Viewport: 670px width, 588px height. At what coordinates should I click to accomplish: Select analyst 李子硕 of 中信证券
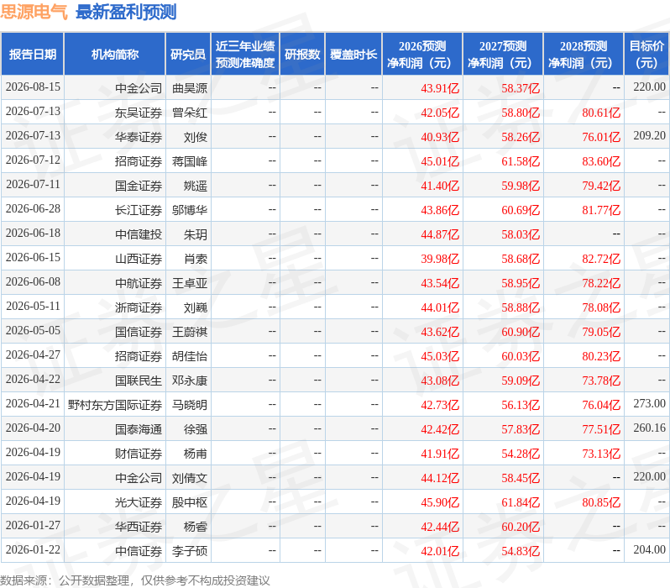(x=189, y=551)
